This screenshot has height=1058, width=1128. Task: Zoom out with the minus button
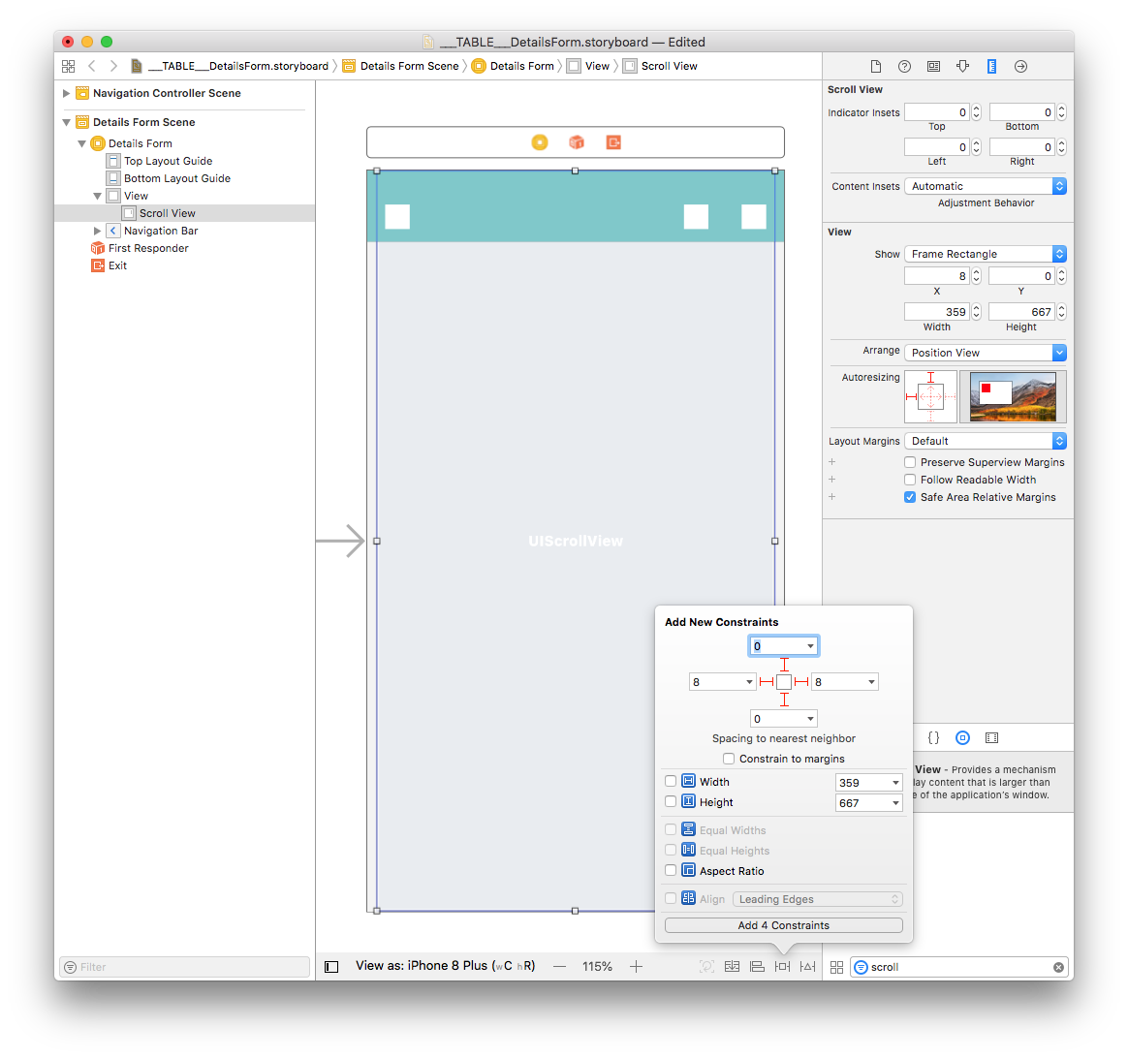coord(560,967)
